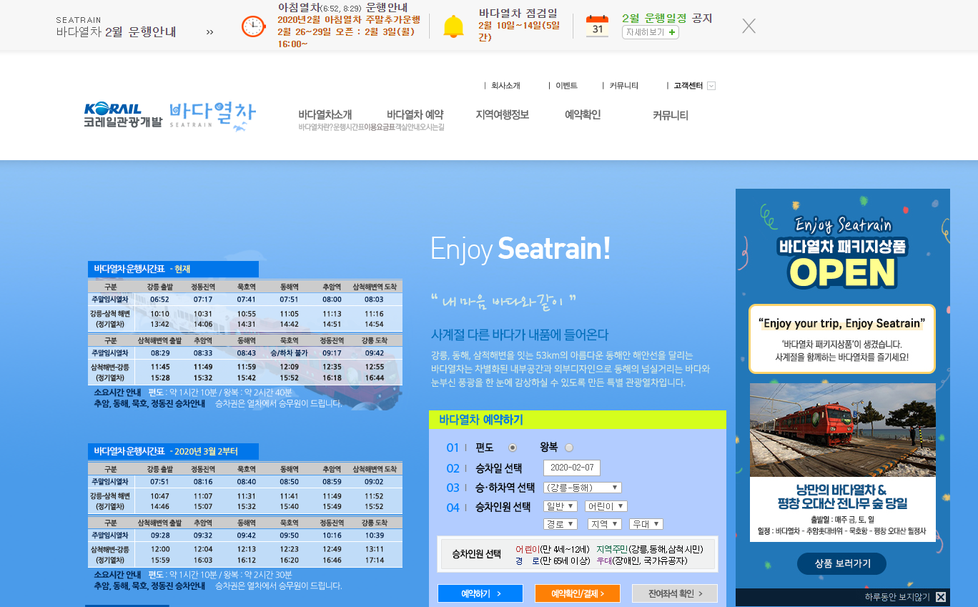978x607 pixels.
Task: Click the 바다열차 예약하기 panel header
Action: 578,420
